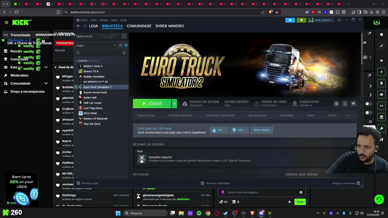The width and height of the screenshot is (388, 218).
Task: Click the library recent-activity clock icon
Action: pos(121,45)
